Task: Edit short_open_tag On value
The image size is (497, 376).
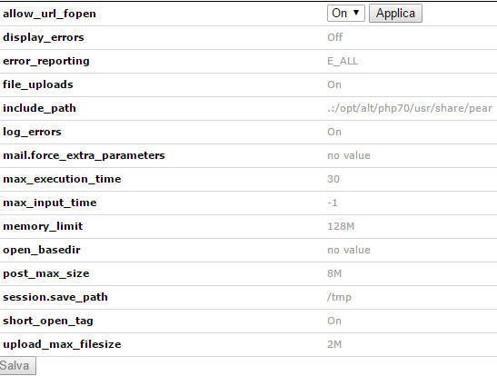Action: [334, 321]
